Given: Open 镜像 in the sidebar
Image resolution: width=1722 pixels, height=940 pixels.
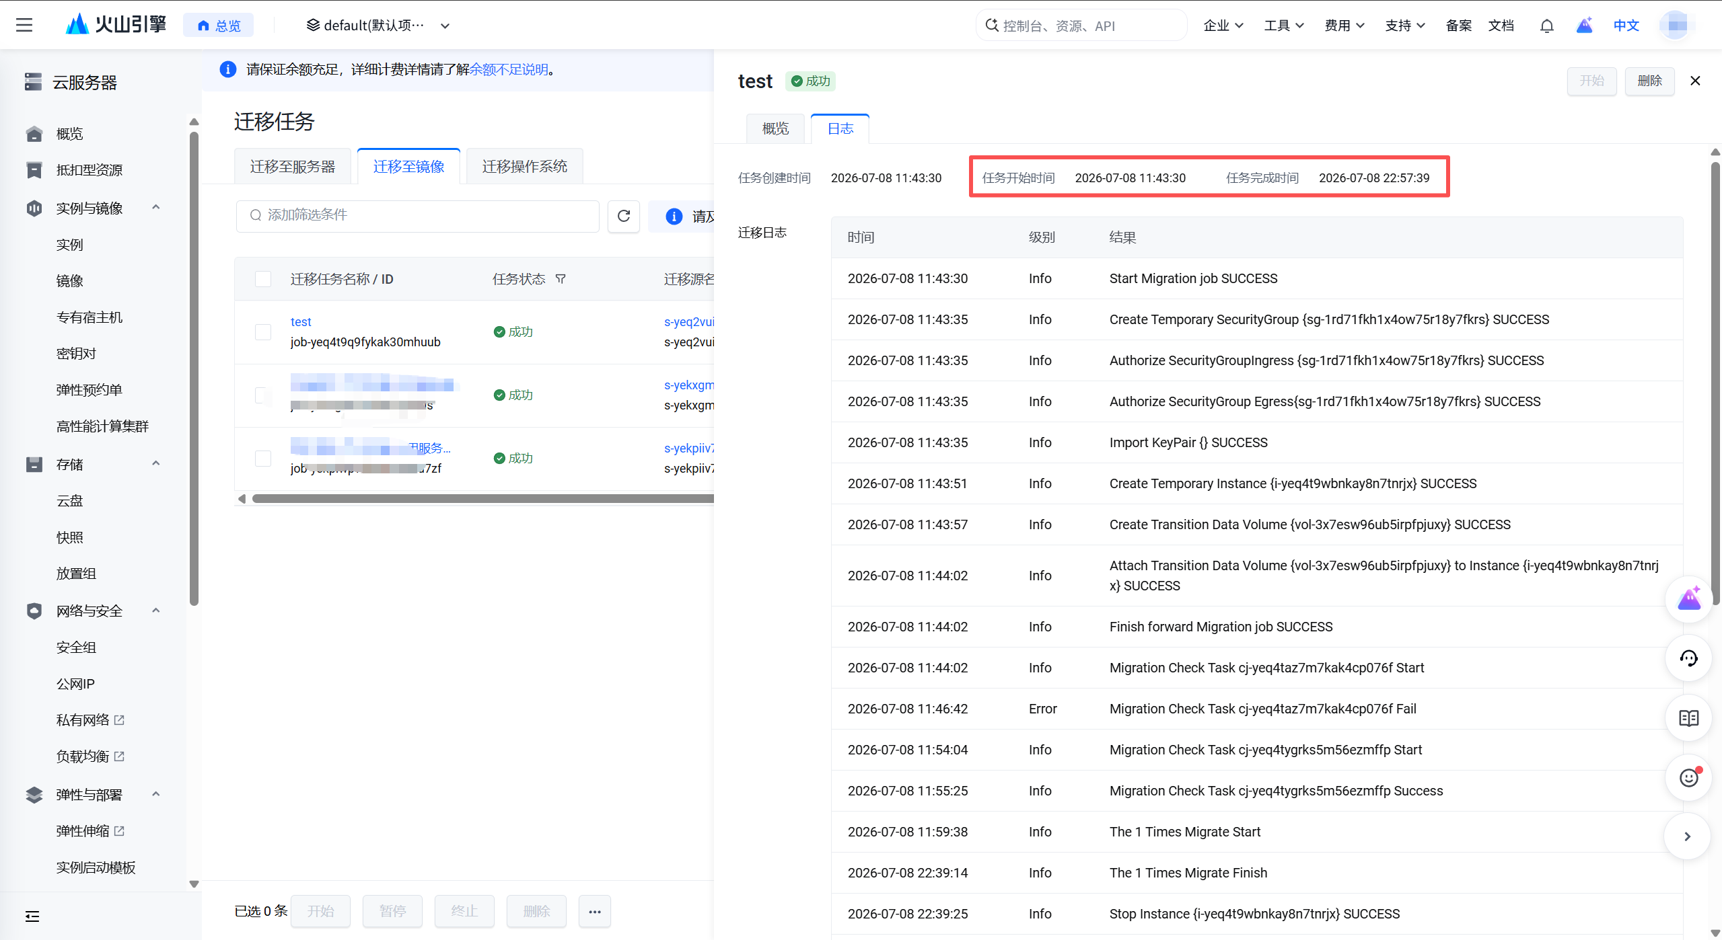Looking at the screenshot, I should [70, 281].
